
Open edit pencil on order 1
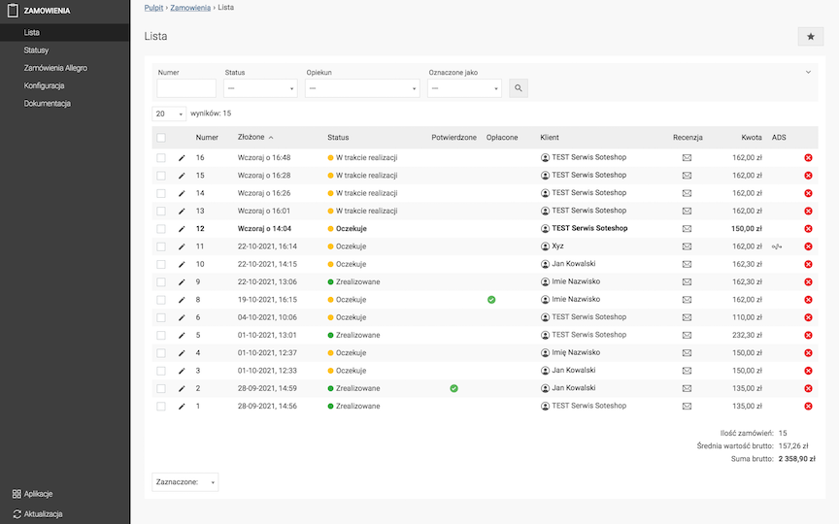pos(182,407)
